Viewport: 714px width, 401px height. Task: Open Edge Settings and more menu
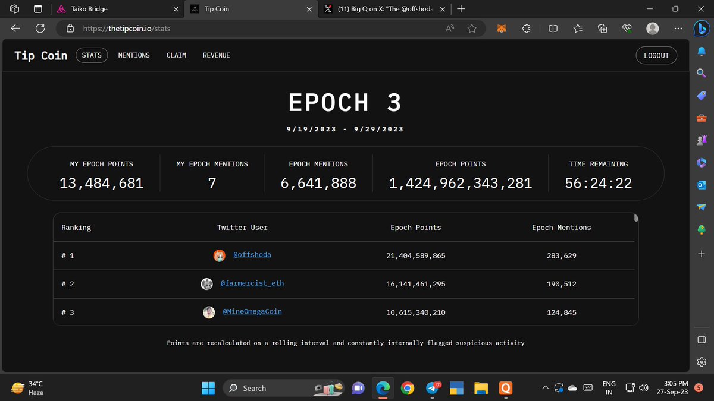(678, 29)
